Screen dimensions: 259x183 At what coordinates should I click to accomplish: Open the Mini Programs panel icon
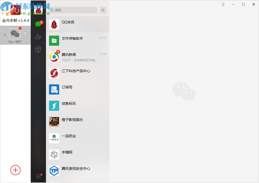(38, 49)
